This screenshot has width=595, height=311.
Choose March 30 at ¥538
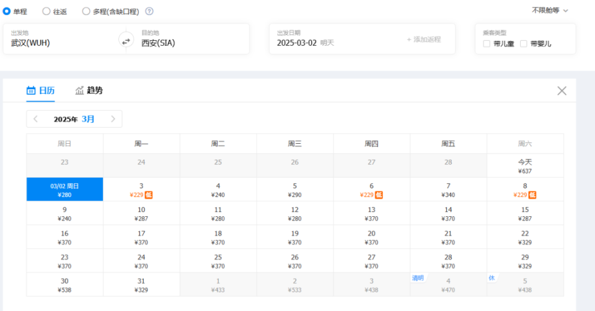point(64,284)
